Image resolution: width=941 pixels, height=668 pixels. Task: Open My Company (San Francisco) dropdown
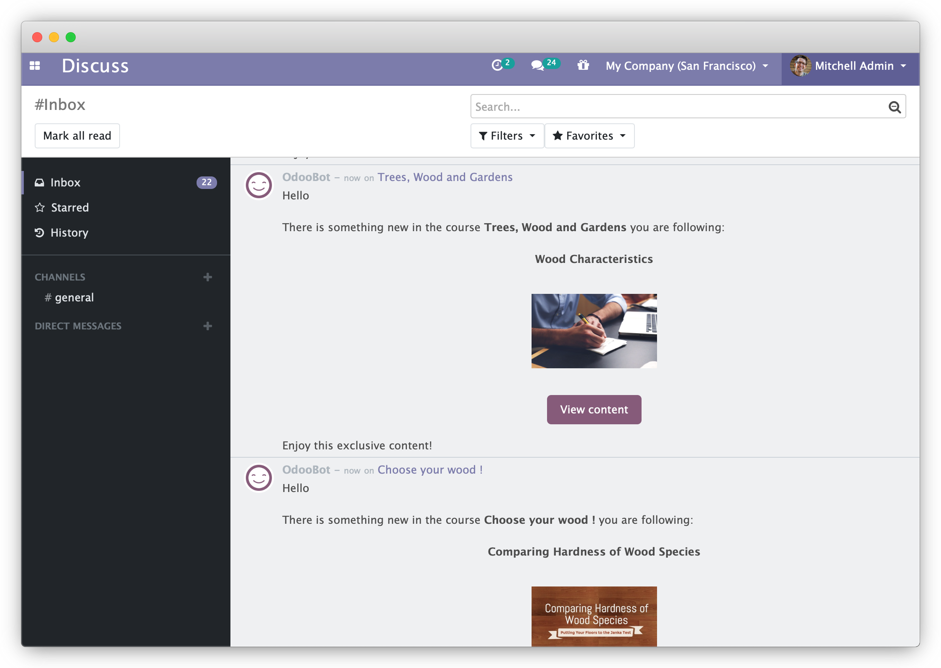[687, 66]
